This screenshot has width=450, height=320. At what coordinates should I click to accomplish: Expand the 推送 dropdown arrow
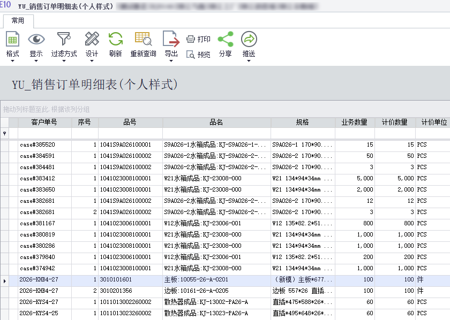pos(249,61)
